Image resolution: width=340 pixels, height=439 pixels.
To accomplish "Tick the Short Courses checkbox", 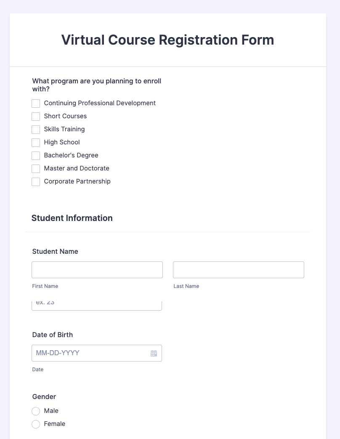I will tap(36, 117).
